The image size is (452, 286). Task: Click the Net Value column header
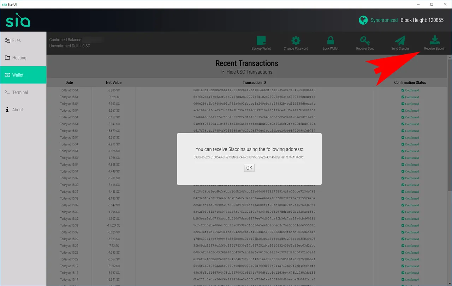tap(114, 82)
